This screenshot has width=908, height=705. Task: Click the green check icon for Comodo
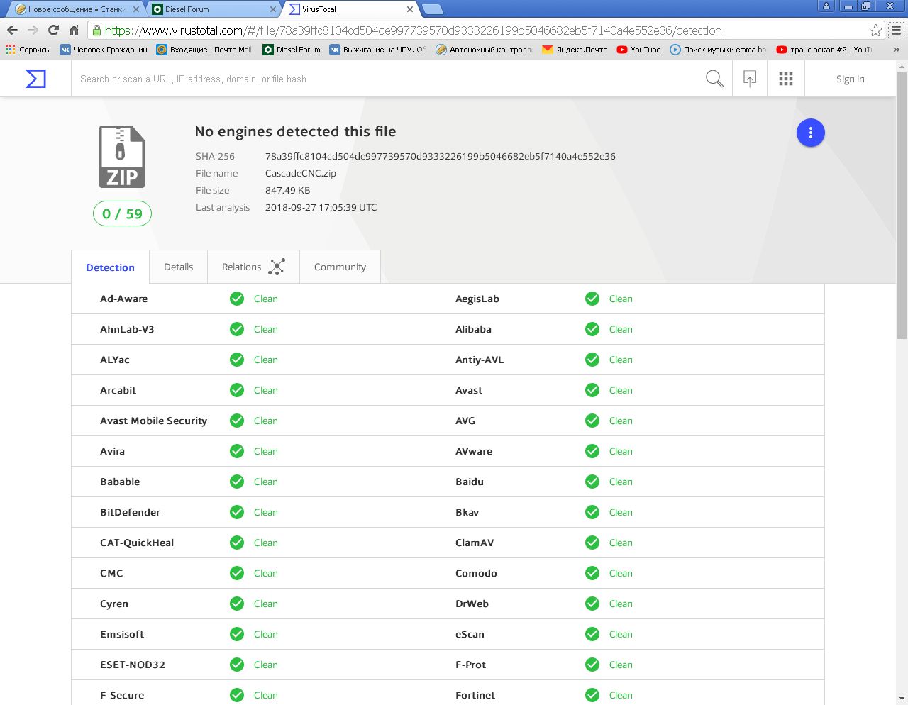point(592,573)
